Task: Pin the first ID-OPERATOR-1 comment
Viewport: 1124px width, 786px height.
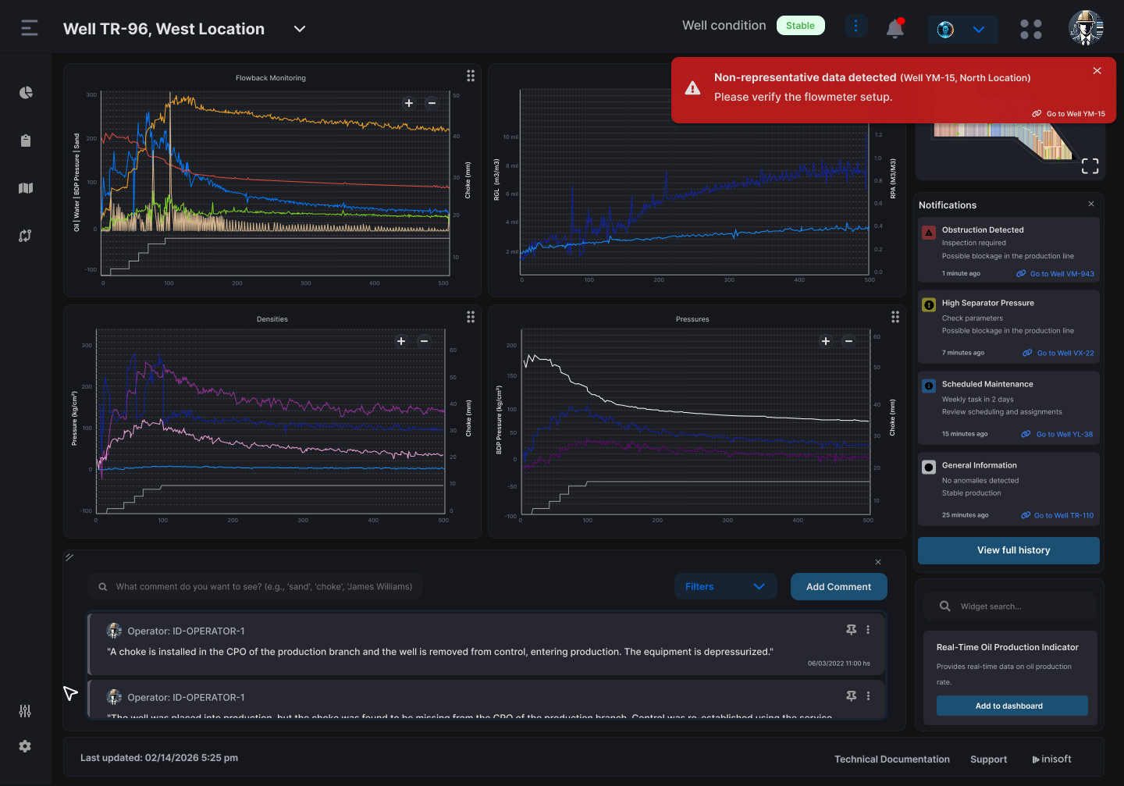Action: (852, 629)
